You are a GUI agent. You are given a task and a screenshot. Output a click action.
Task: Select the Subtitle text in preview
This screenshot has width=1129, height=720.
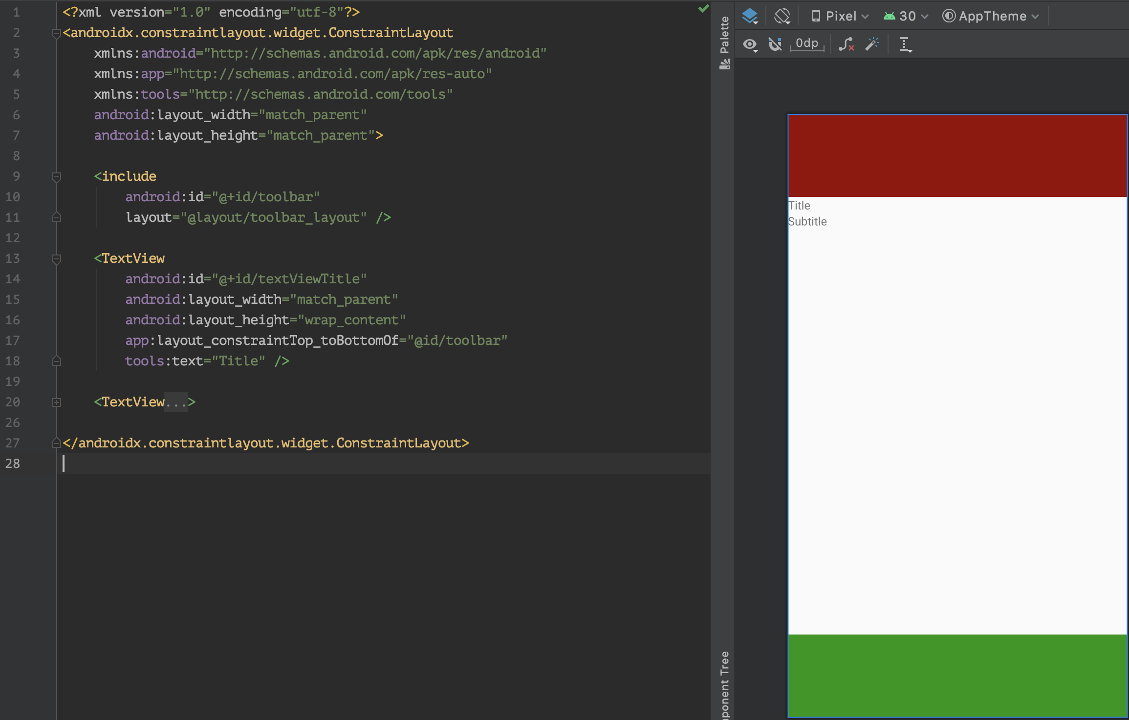coord(807,222)
